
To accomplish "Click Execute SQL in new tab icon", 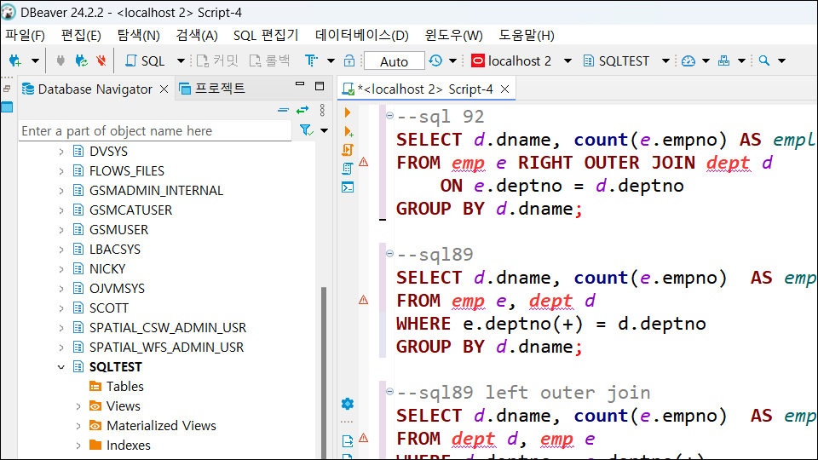I will (x=348, y=131).
